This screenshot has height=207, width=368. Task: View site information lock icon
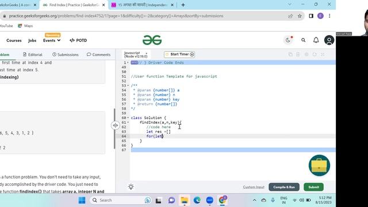5,16
